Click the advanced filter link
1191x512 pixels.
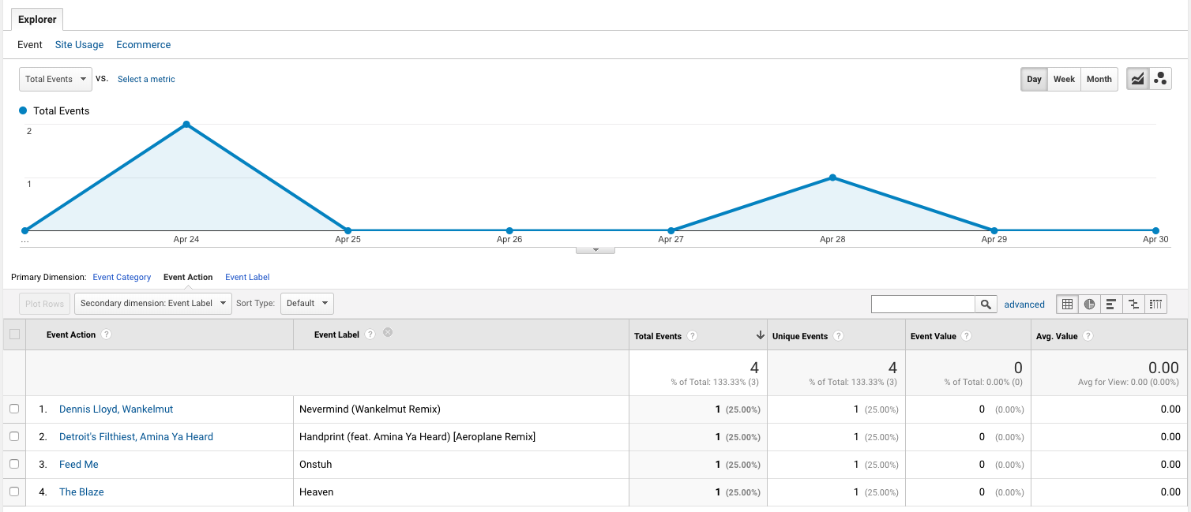coord(1024,305)
